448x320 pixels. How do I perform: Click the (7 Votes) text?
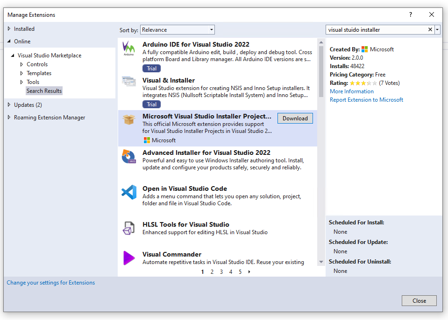click(x=389, y=83)
